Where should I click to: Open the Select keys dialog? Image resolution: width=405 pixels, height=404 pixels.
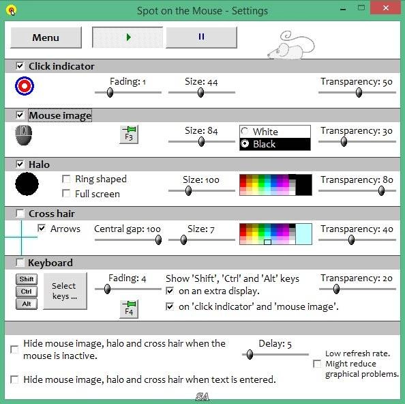tap(65, 291)
